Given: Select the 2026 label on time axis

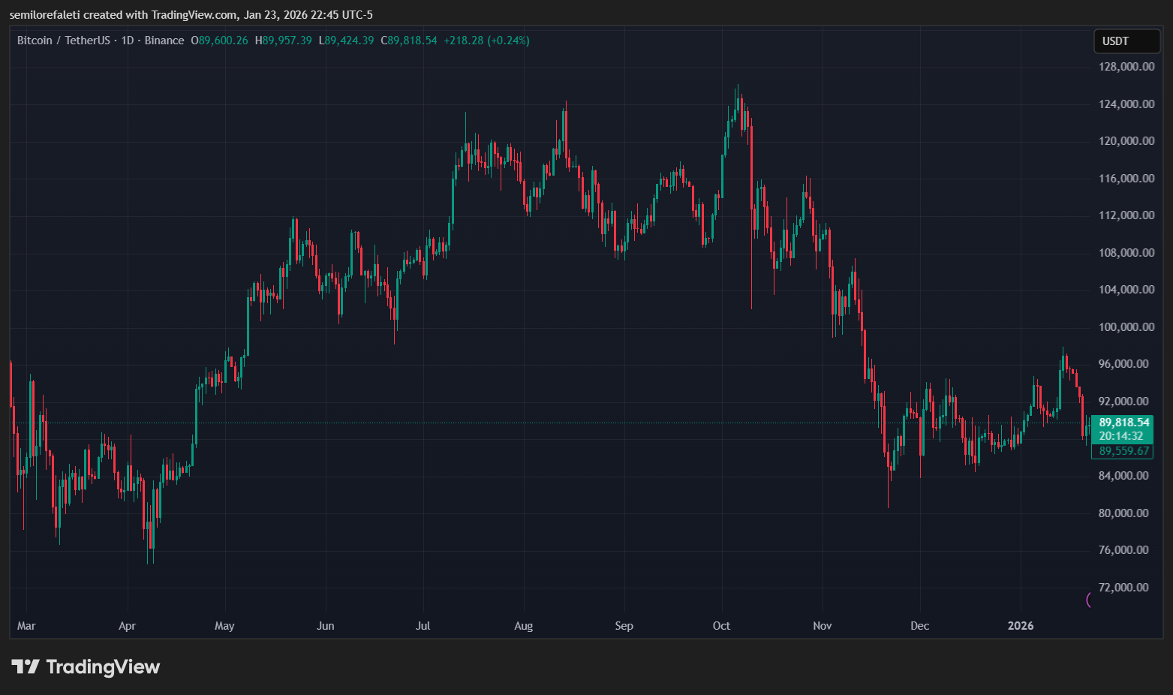Looking at the screenshot, I should pos(1021,625).
